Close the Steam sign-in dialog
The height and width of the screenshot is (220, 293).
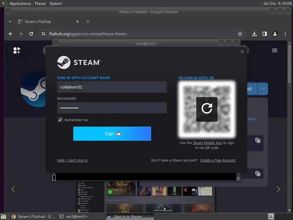pos(242,52)
